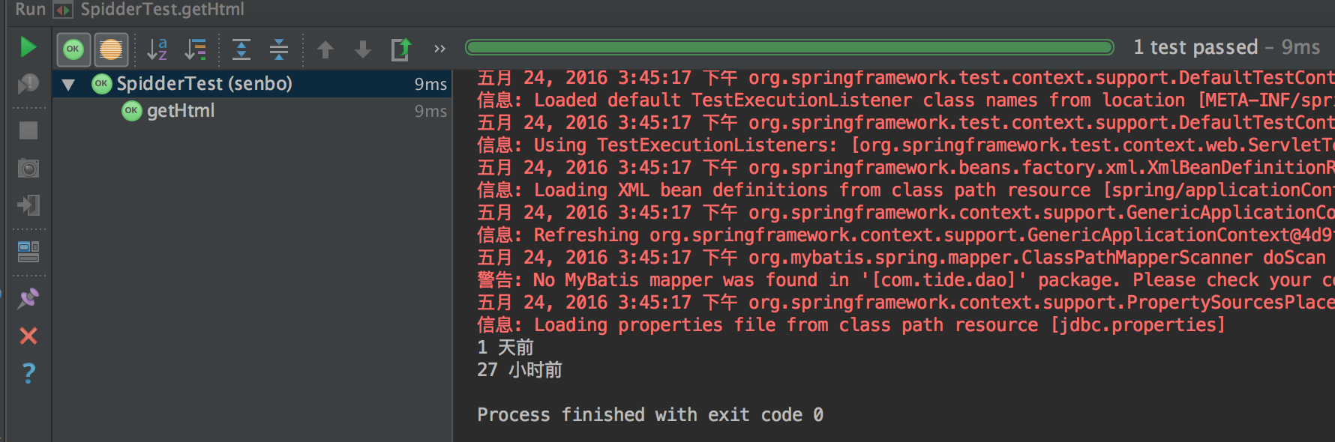
Task: Show more toolbar actions chevron
Action: coord(439,49)
